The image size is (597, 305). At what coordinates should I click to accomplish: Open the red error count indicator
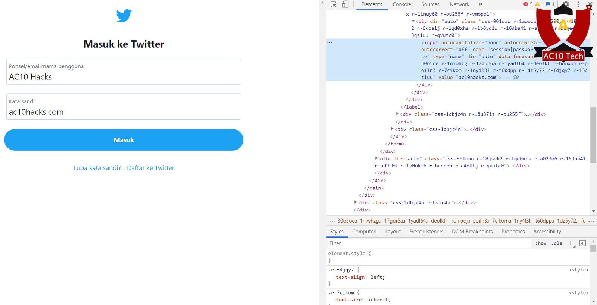coord(528,4)
